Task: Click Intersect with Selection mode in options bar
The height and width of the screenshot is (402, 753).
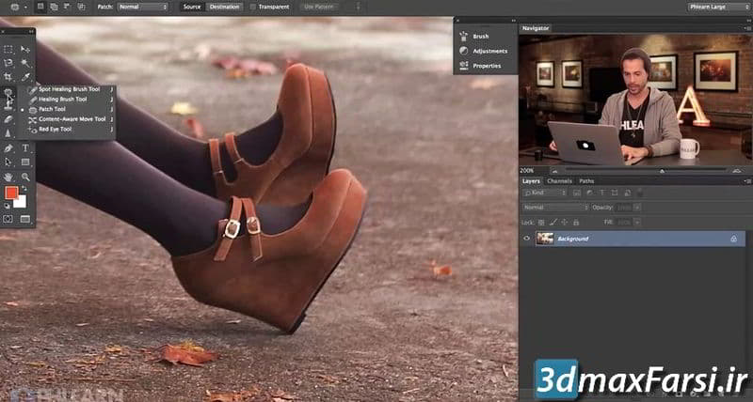Action: click(81, 7)
